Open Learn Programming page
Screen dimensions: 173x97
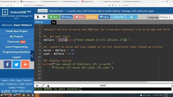16,47
